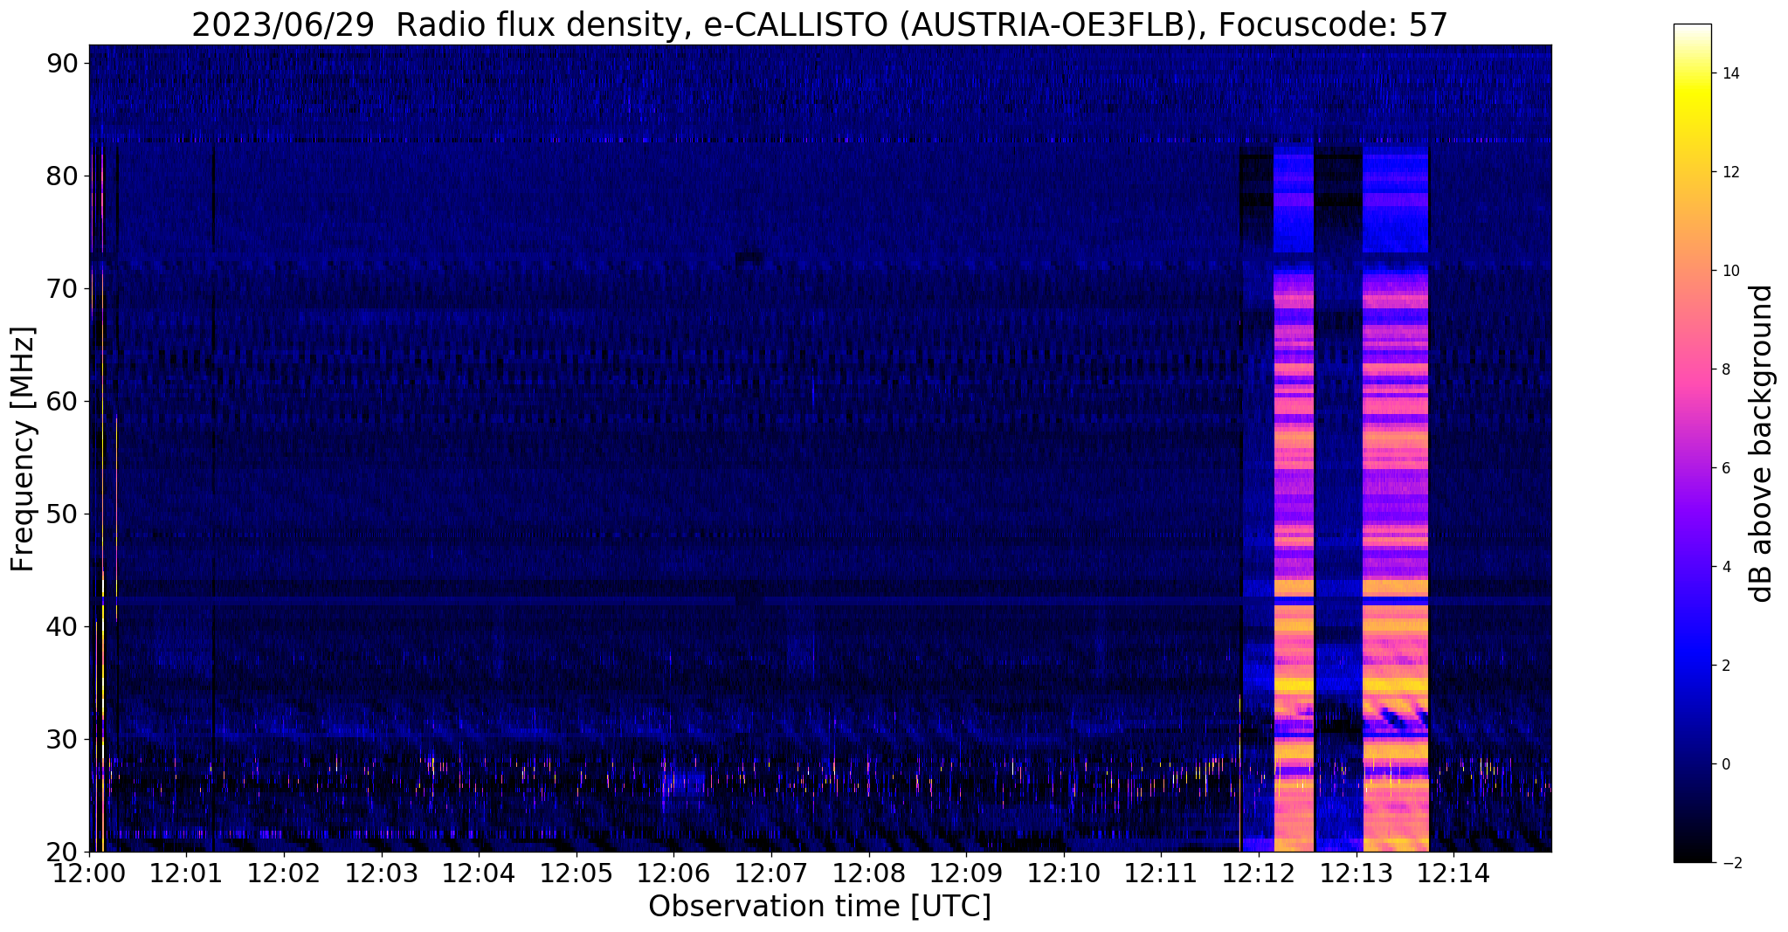The width and height of the screenshot is (1788, 932).
Task: Click the 12:14 time tick label
Action: (1453, 873)
